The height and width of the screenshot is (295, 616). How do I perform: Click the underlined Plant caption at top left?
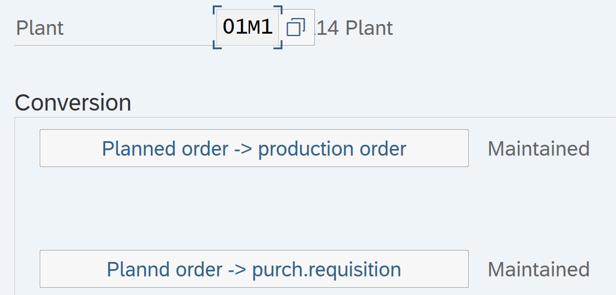[x=40, y=28]
